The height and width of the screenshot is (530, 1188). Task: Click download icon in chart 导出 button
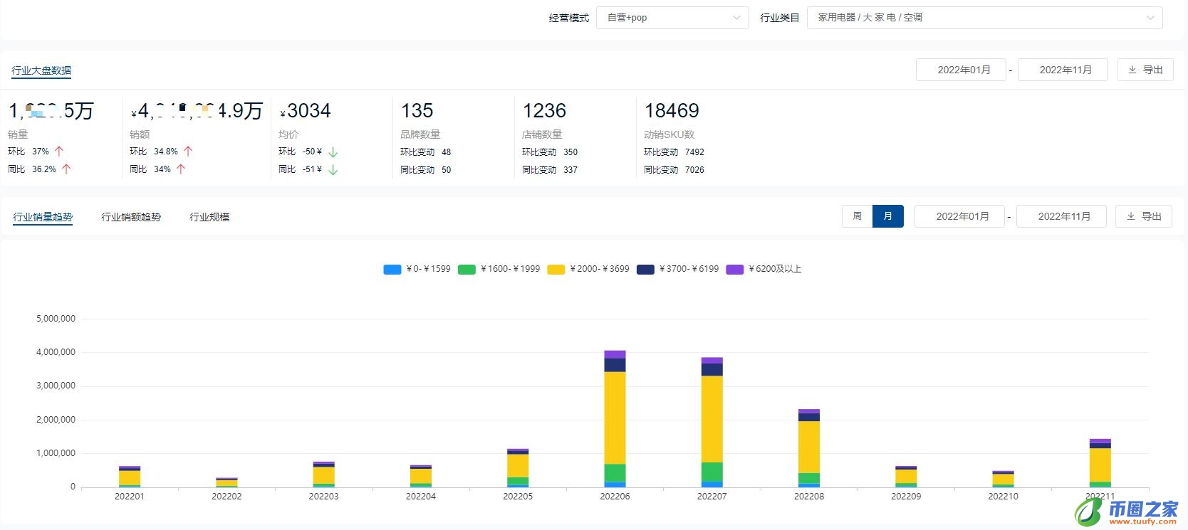[1131, 216]
